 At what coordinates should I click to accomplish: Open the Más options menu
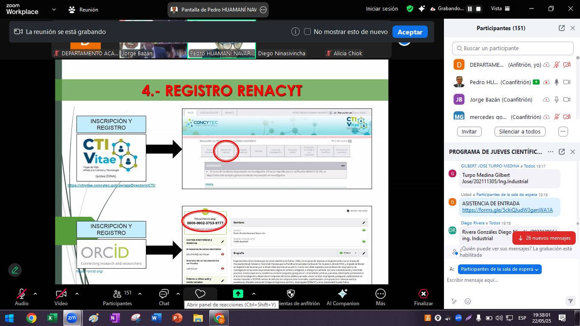coord(381,297)
